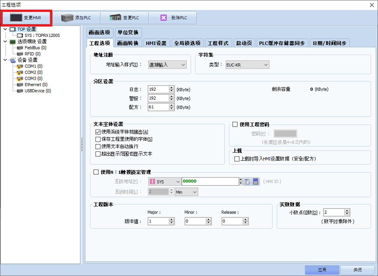
Task: Select the SYS : TOPRX1200S tree item
Action: [42, 35]
